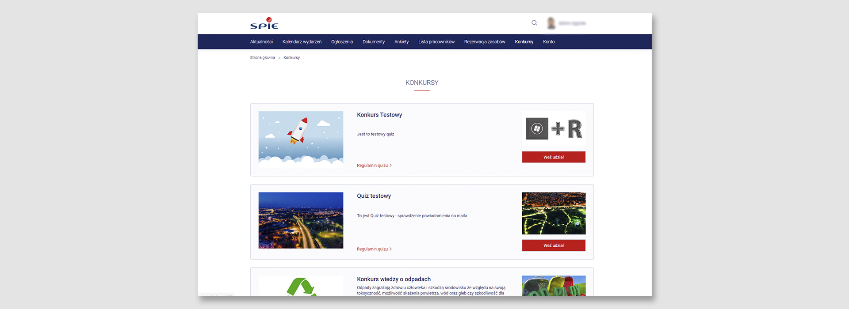
Task: Click the 'Jest to testowy quiz' description
Action: point(375,134)
